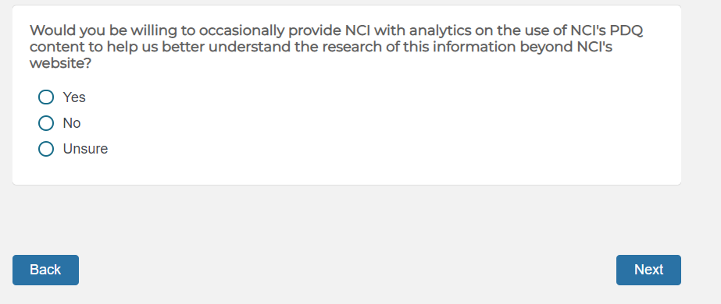Click the 'Yes' label text
Screen dimensions: 721x304
click(x=74, y=97)
